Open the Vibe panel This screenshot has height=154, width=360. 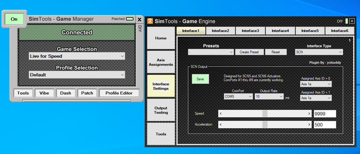point(44,93)
